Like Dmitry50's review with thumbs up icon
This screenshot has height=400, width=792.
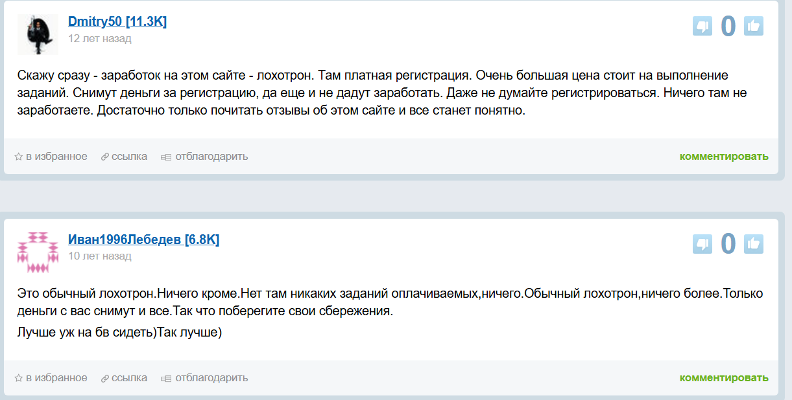754,27
